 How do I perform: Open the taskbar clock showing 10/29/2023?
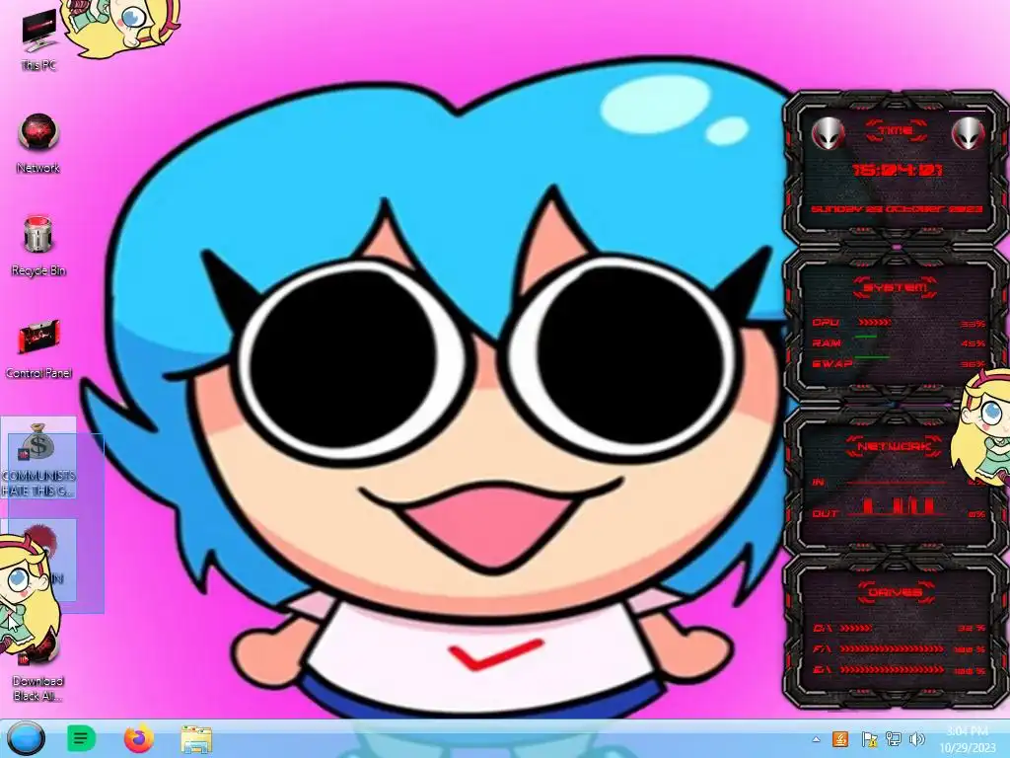pos(969,739)
